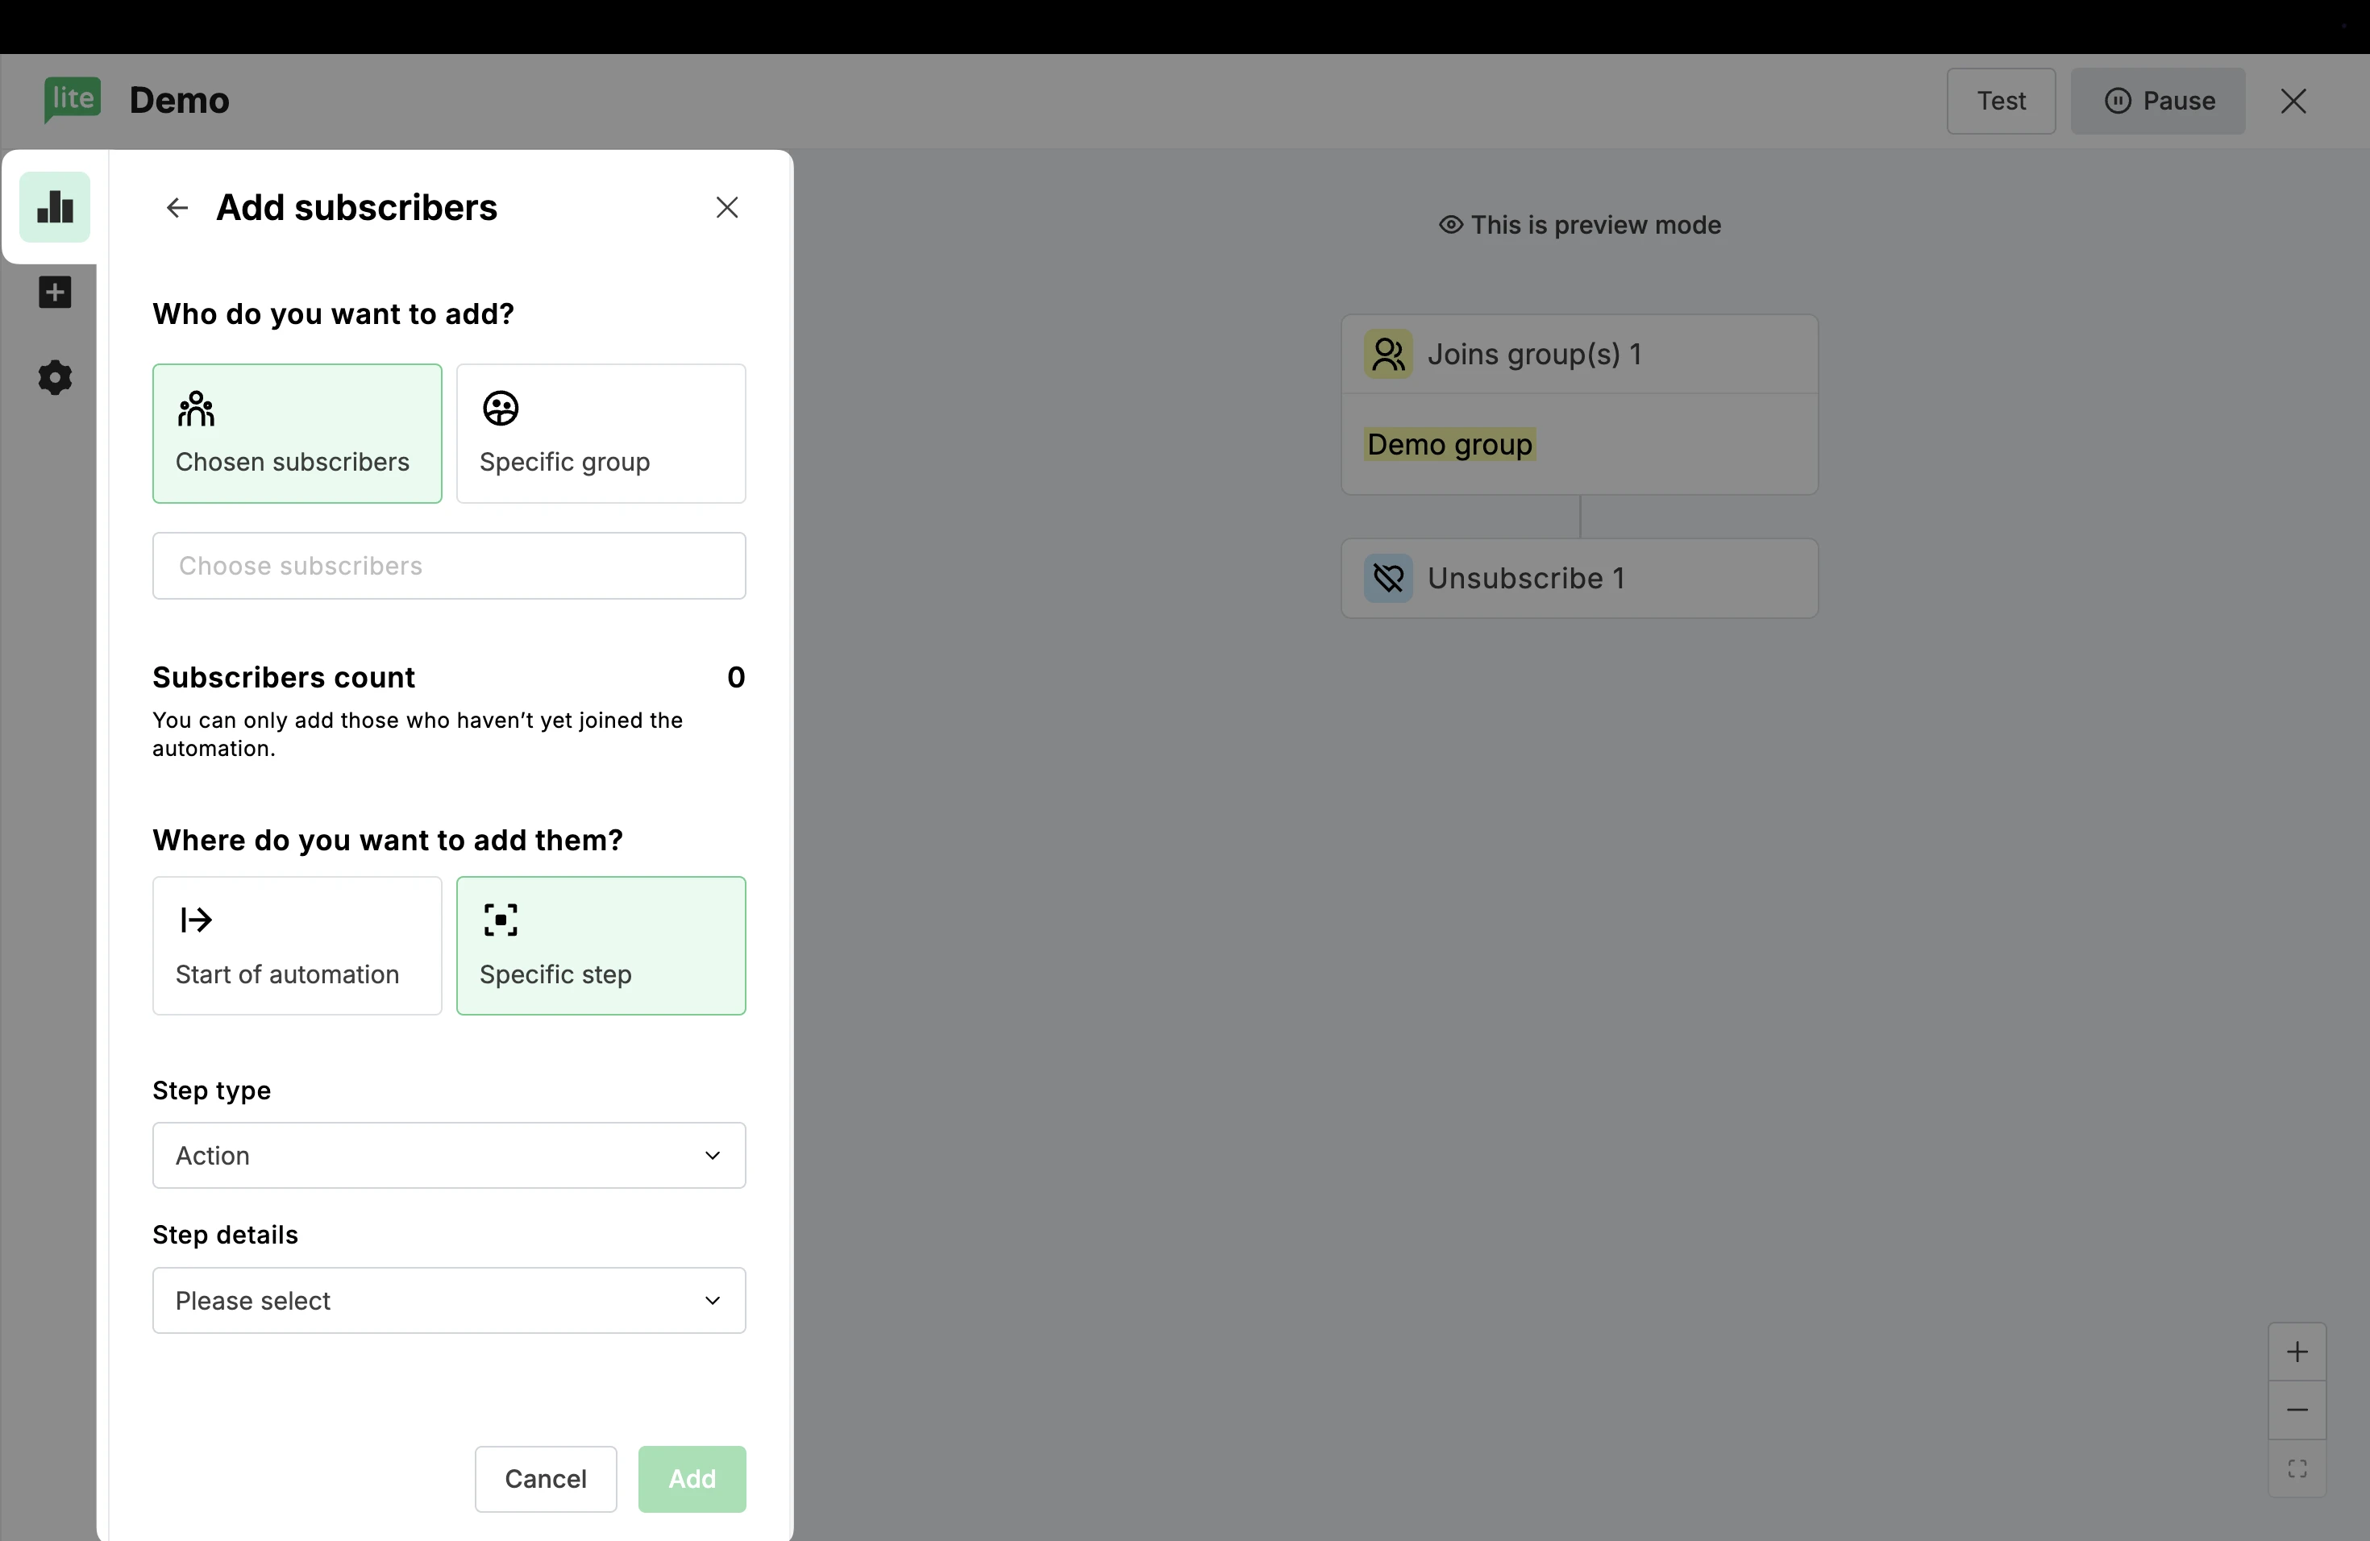2370x1541 pixels.
Task: Click the MailerLite logo
Action: (x=72, y=100)
